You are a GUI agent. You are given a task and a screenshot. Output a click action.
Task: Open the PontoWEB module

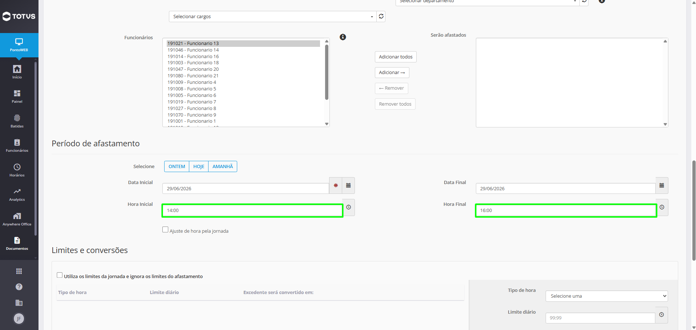(19, 45)
